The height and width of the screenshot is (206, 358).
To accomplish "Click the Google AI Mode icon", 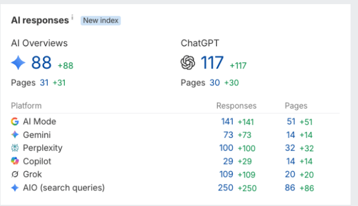I will click(15, 122).
